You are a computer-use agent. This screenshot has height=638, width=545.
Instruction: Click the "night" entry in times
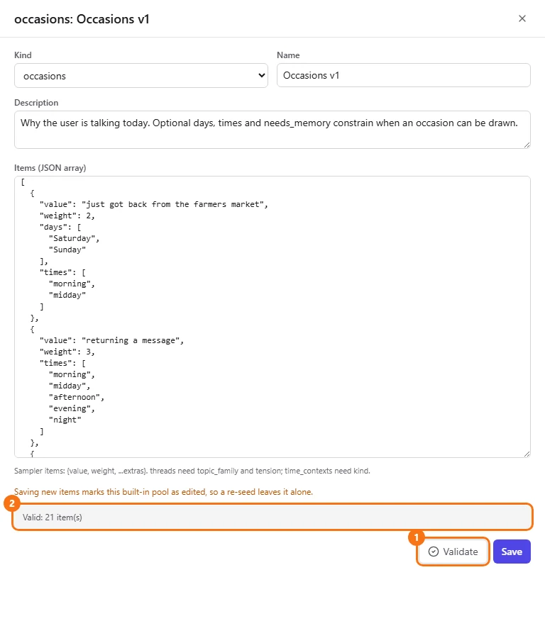[65, 420]
